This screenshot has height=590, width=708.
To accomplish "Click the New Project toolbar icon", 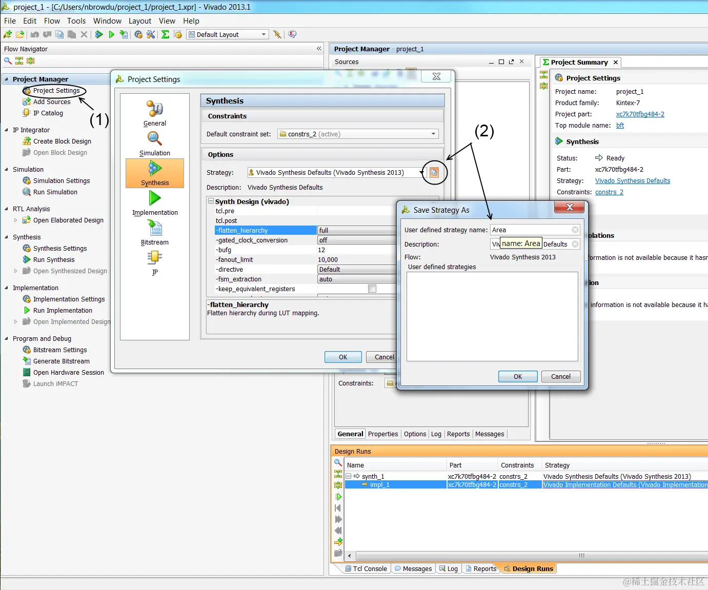I will click(8, 34).
